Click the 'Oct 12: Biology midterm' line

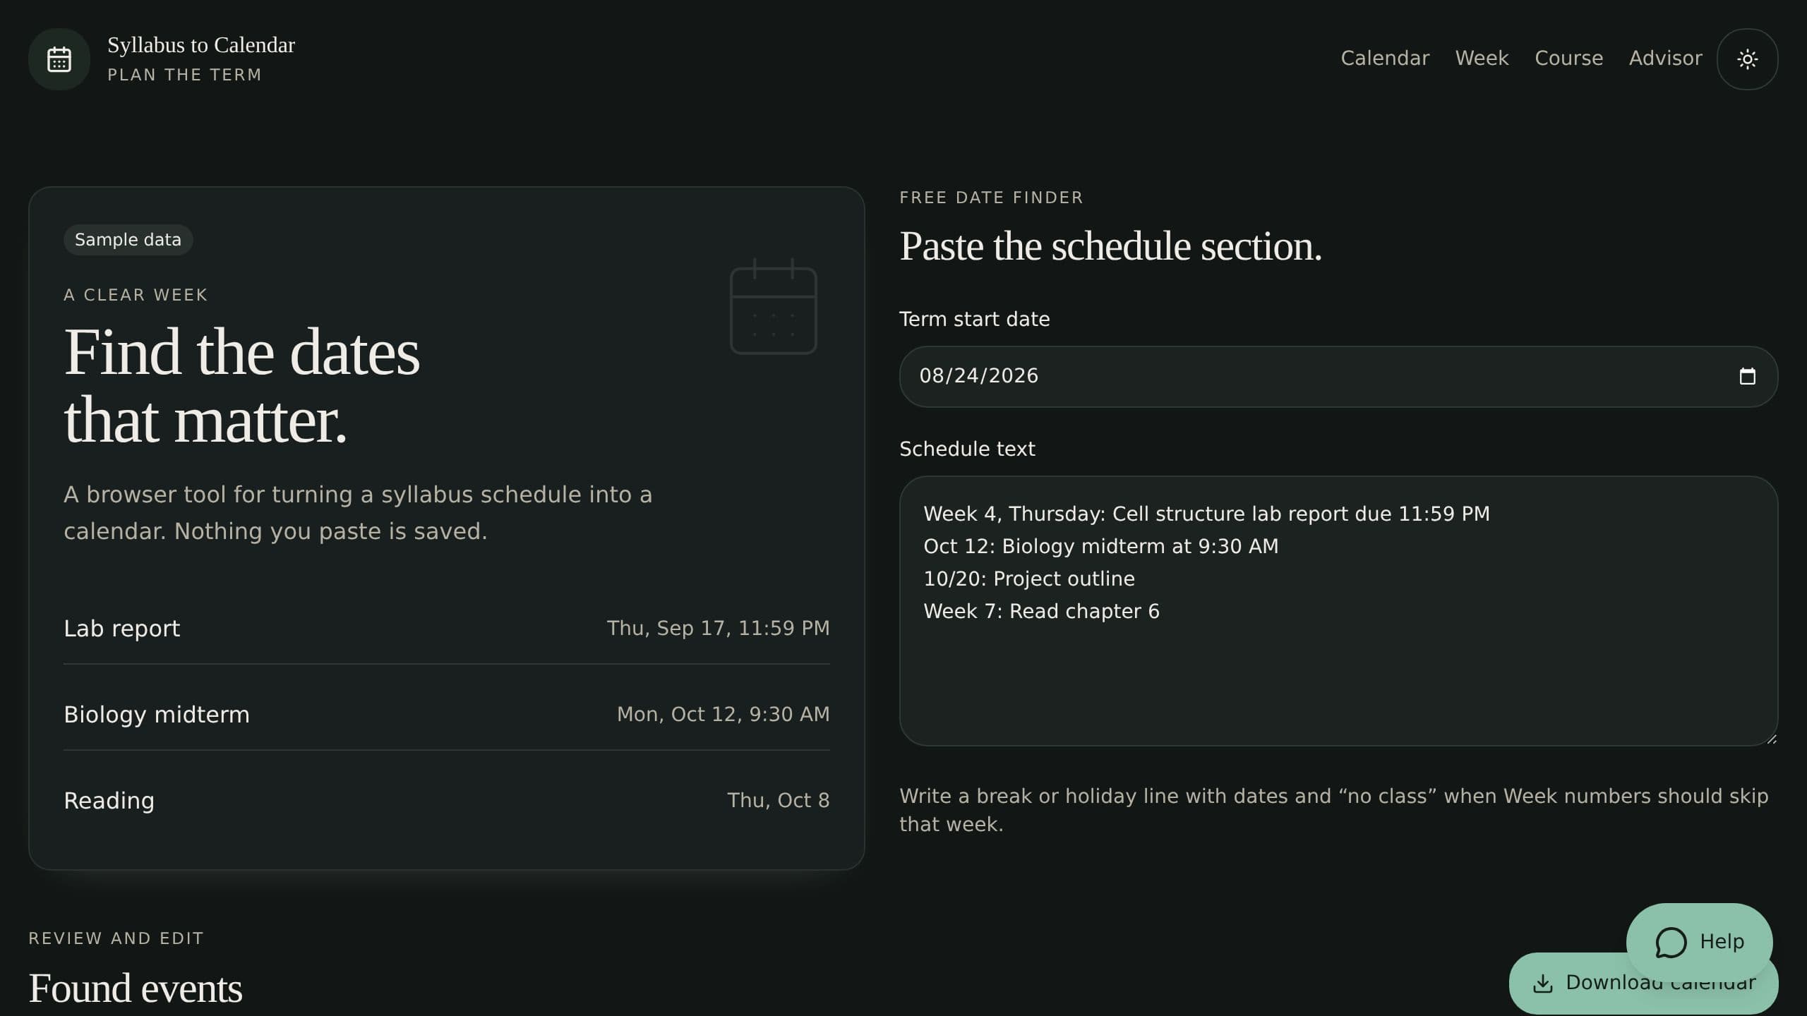pos(1100,546)
